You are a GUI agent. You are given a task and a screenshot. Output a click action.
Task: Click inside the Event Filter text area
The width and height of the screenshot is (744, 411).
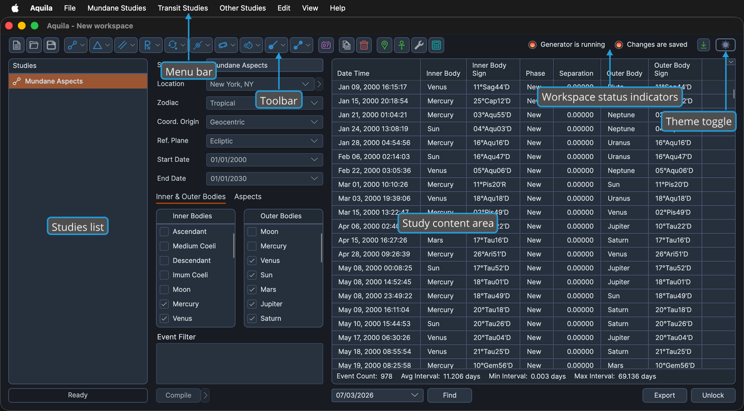tap(240, 364)
